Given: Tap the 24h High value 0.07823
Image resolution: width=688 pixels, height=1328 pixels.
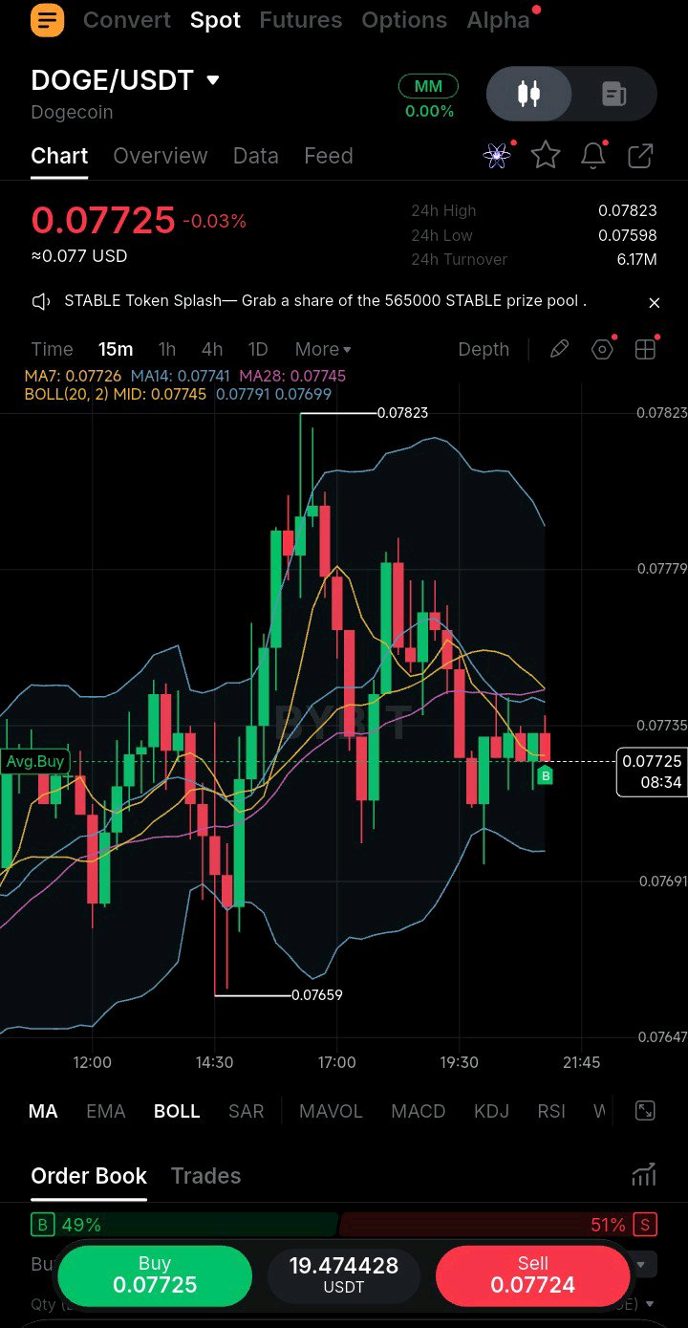Looking at the screenshot, I should point(628,210).
